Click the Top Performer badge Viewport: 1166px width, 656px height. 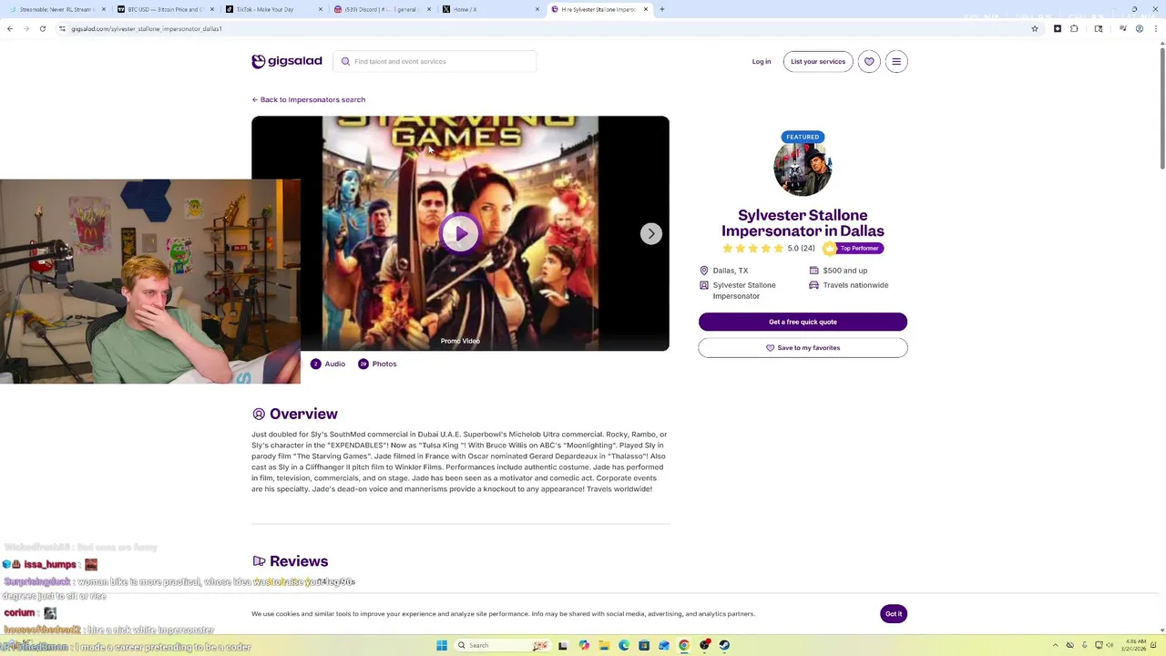pos(854,248)
